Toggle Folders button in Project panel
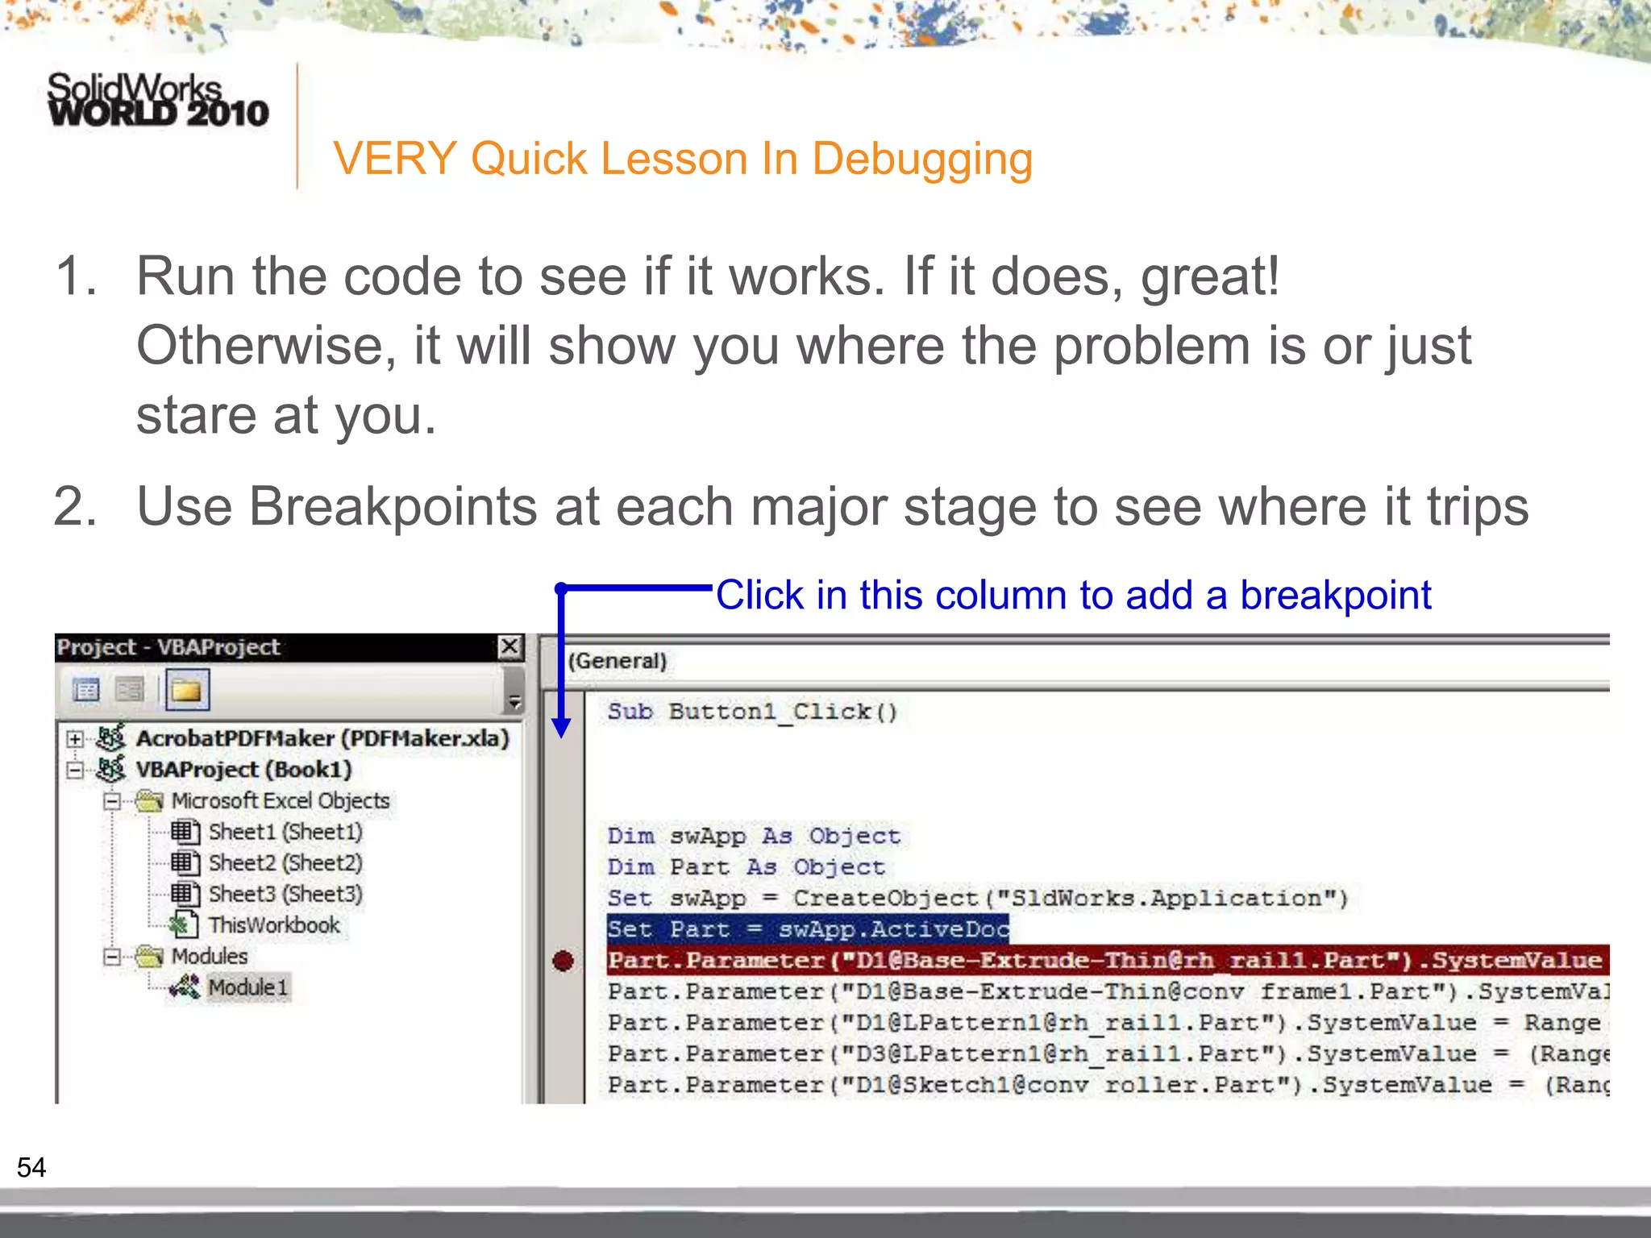The height and width of the screenshot is (1238, 1651). tap(187, 690)
